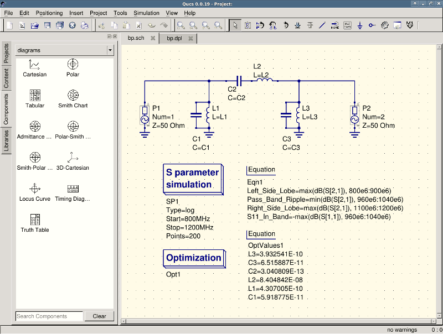Focus the Search Components field
Viewport: 443px width, 334px height.
pos(49,316)
